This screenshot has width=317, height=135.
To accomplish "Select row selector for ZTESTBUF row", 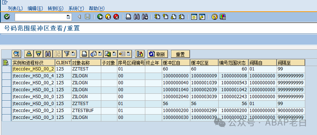I will coord(7,111).
